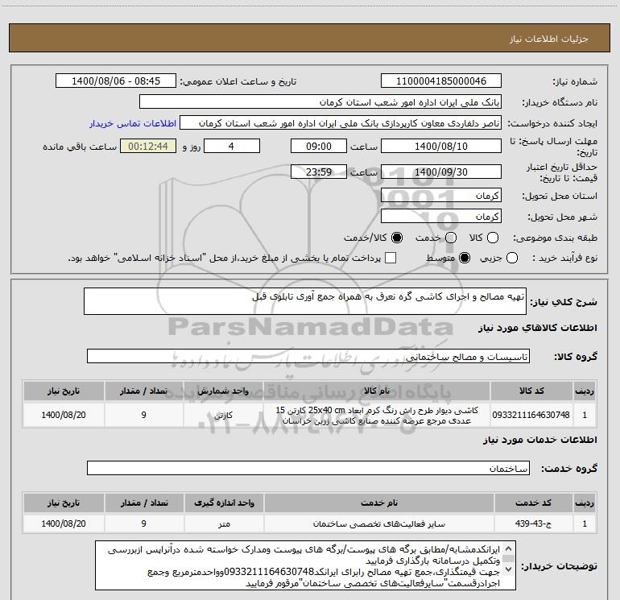Click the scrollbar down arrow in buyer notes
The width and height of the screenshot is (620, 600).
click(509, 569)
